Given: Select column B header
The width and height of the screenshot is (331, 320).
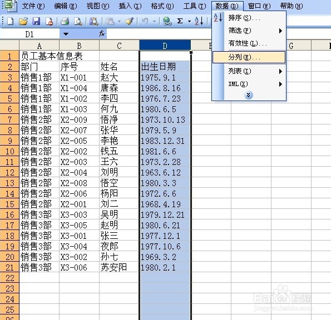Looking at the screenshot, I should 79,46.
